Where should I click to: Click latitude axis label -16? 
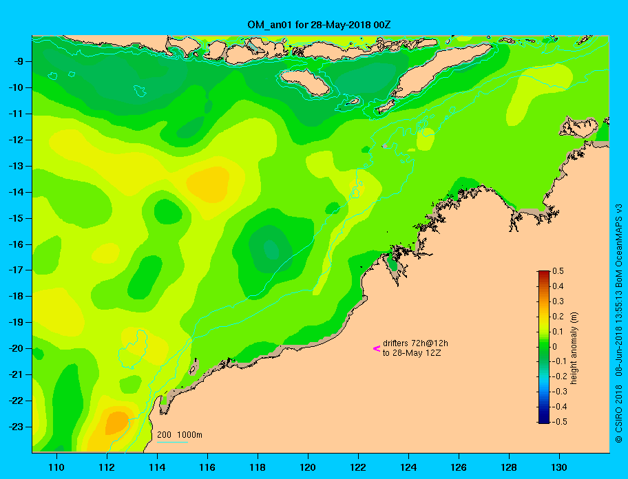17,244
